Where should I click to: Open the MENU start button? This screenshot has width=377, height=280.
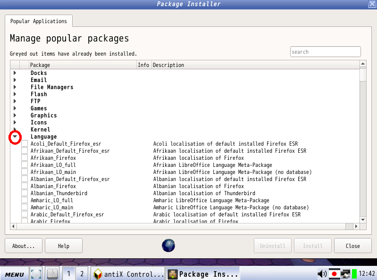[15, 274]
